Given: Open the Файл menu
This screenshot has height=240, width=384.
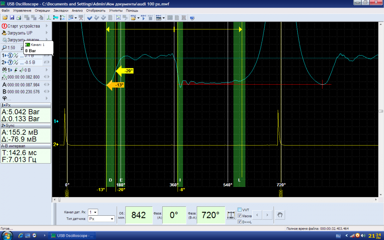Looking at the screenshot, I should (x=5, y=11).
